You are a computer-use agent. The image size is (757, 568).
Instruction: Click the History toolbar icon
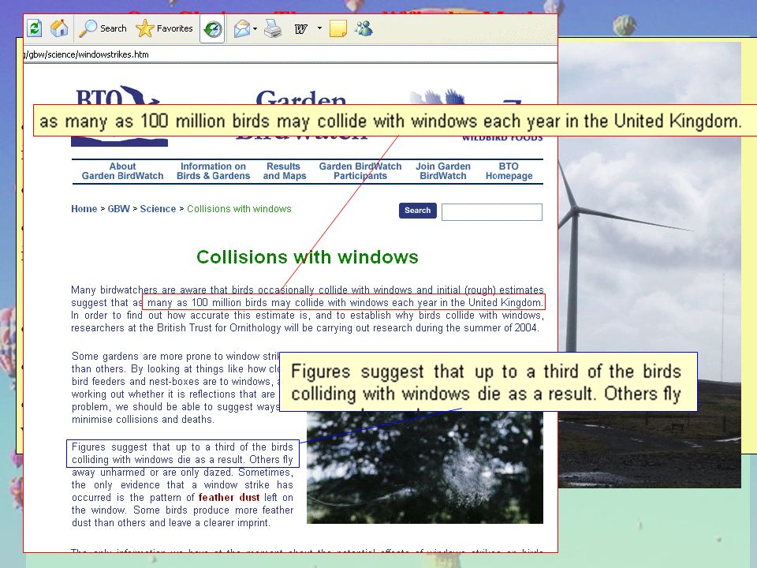click(212, 29)
